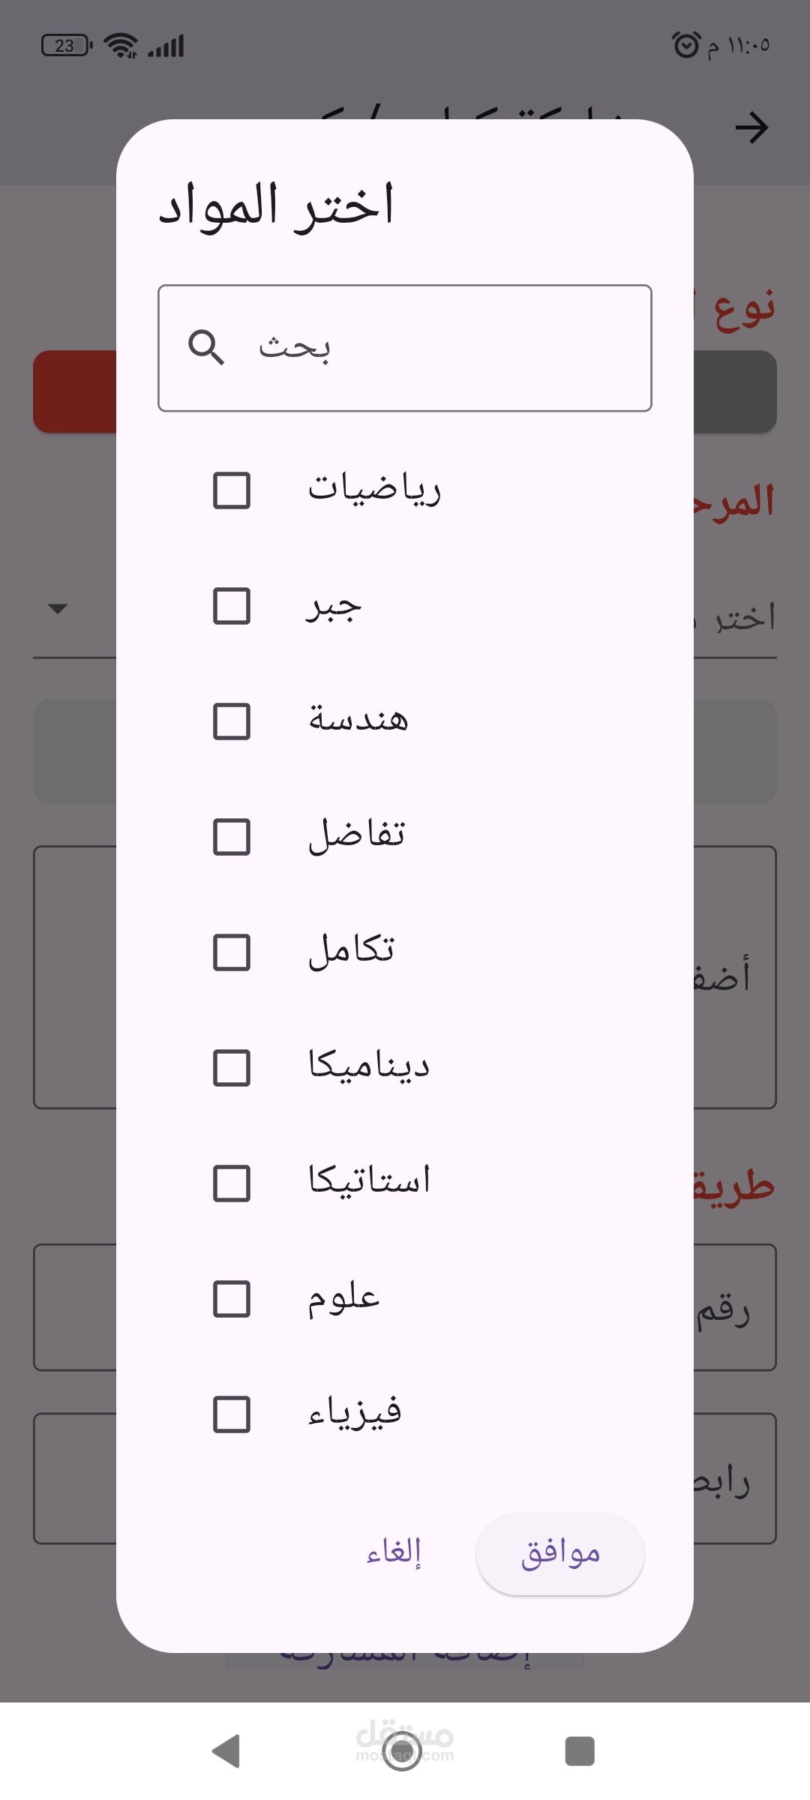The height and width of the screenshot is (1800, 810).
Task: Tap the Android back navigation button
Action: pyautogui.click(x=226, y=1751)
